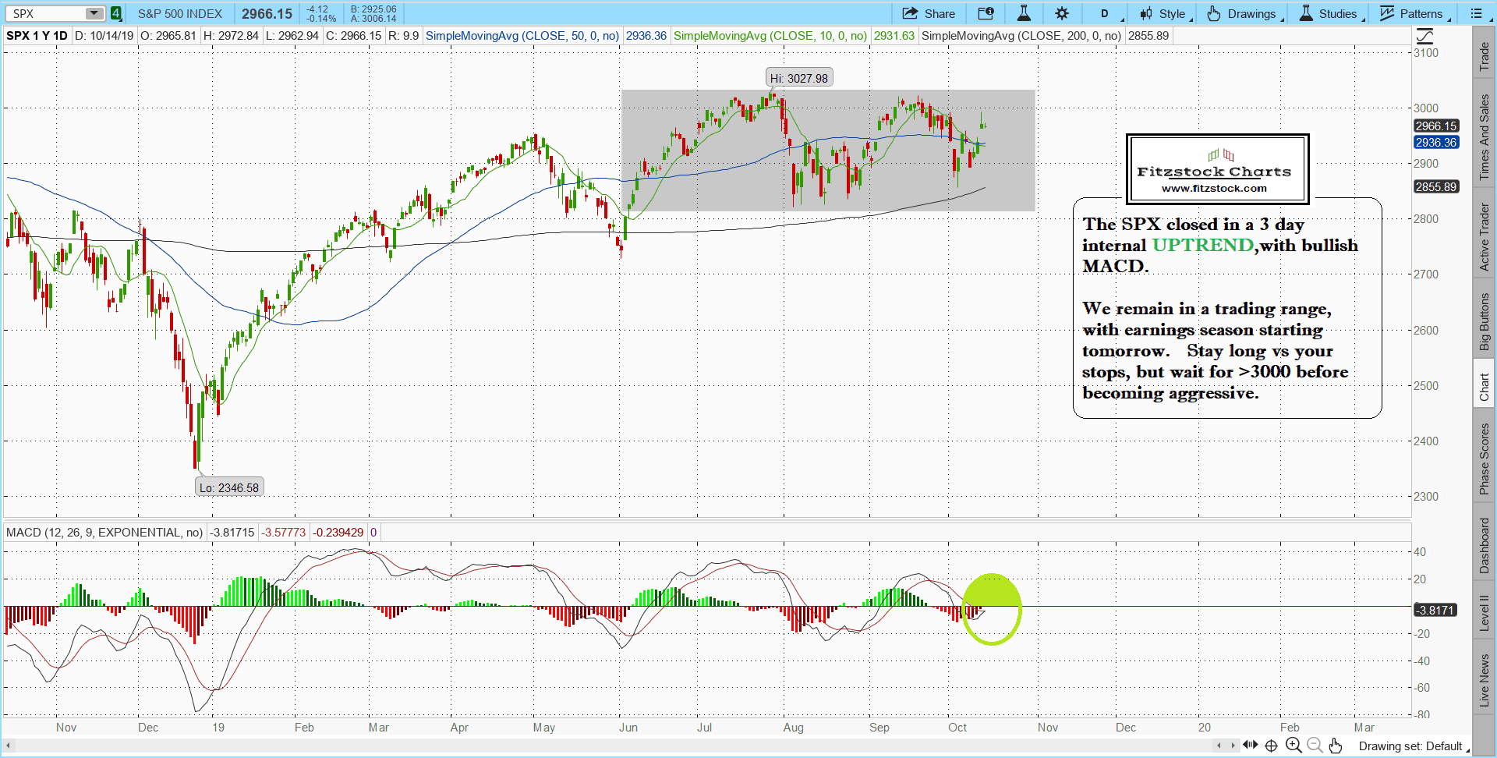Select the crosshair cursor icon

[1271, 746]
